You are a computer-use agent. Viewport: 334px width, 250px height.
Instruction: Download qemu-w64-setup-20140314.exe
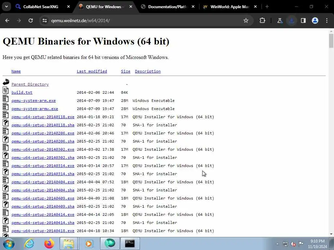(x=43, y=166)
